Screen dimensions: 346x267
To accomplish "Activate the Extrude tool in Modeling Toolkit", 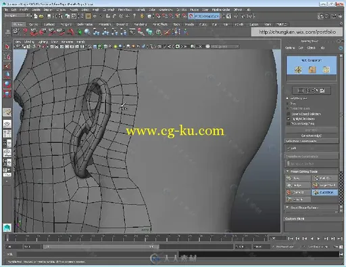I will coord(298,199).
